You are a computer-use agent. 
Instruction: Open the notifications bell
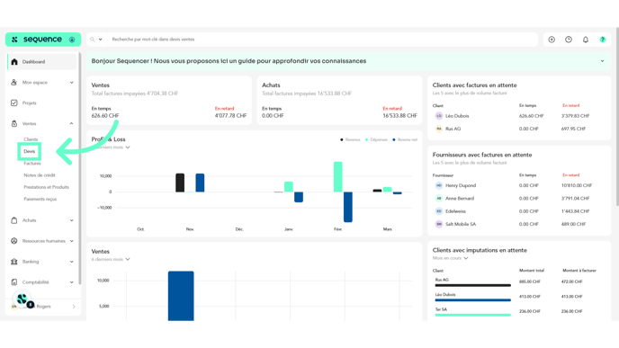pos(586,40)
